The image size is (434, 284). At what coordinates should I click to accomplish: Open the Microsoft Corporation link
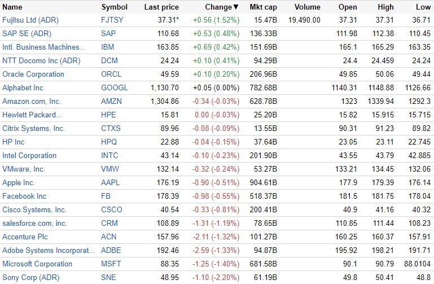tap(37, 264)
